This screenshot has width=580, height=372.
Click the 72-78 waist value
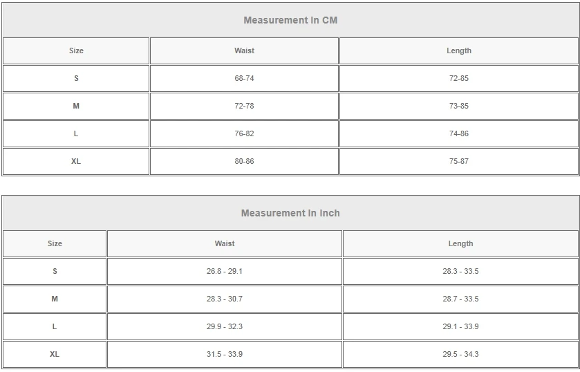tap(244, 106)
